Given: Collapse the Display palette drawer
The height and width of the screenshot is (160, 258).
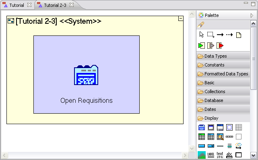Looking at the screenshot, I should coord(223,118).
